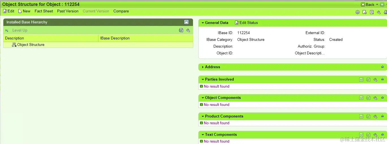Personalize Product Components with the wrench icon
Screen dimensions: 387x144
[375, 116]
